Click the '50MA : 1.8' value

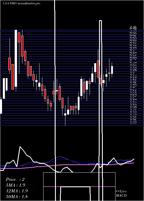tap(17, 196)
